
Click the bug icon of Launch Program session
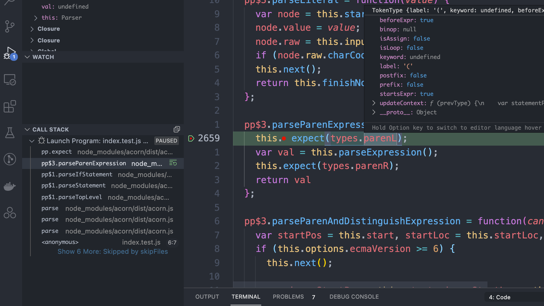point(41,141)
